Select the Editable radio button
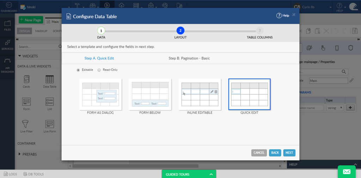The width and height of the screenshot is (361, 178). pos(78,70)
